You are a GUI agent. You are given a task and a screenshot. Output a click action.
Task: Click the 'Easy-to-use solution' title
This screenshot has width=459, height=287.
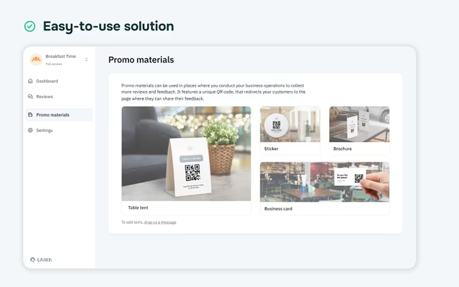point(108,26)
